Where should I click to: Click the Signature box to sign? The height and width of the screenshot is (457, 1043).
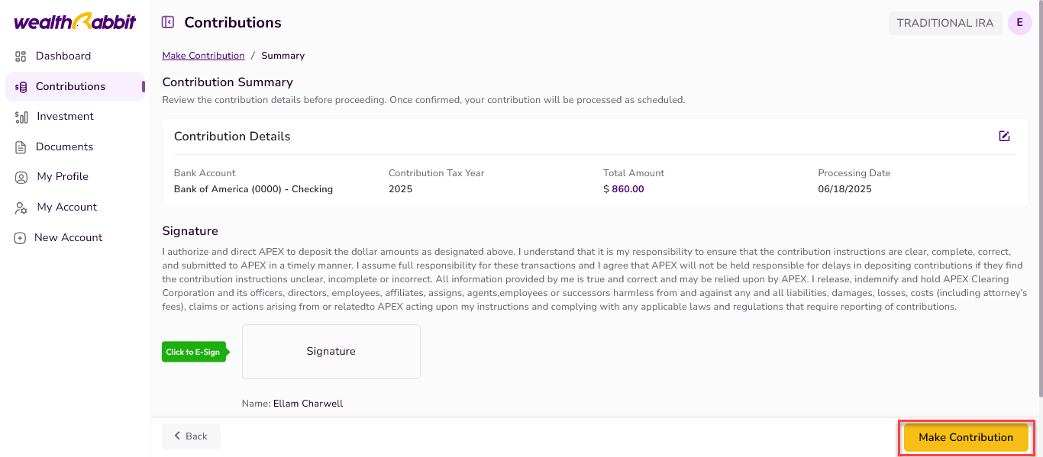[331, 352]
